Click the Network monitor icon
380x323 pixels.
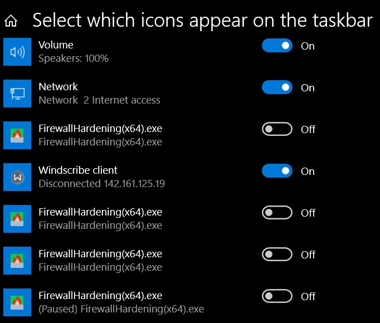17,94
